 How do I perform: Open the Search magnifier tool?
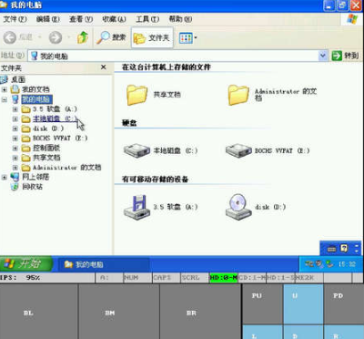click(111, 37)
